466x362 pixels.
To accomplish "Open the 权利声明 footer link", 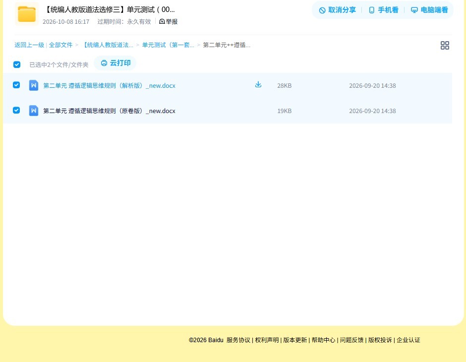I will 267,340.
